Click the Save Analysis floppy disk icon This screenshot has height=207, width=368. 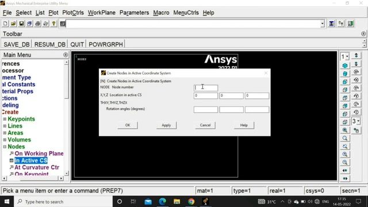point(21,24)
